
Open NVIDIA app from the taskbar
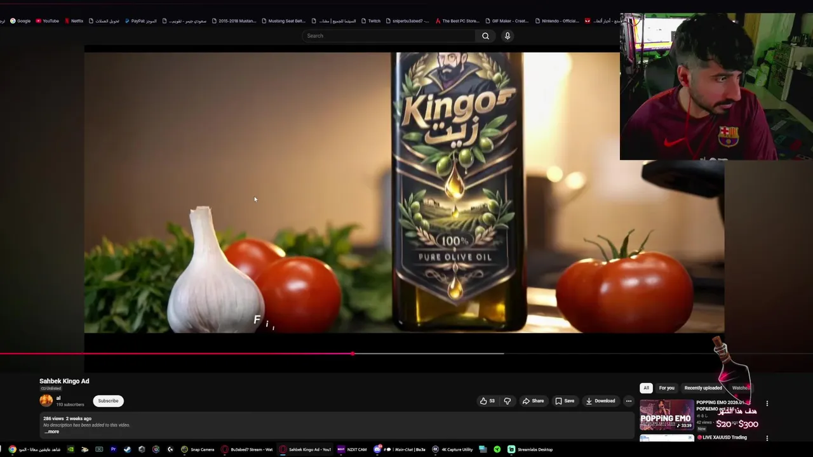tap(71, 449)
